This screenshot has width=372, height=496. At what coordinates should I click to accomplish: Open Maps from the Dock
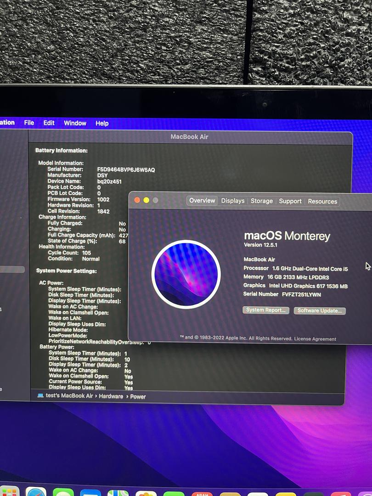tap(118, 493)
